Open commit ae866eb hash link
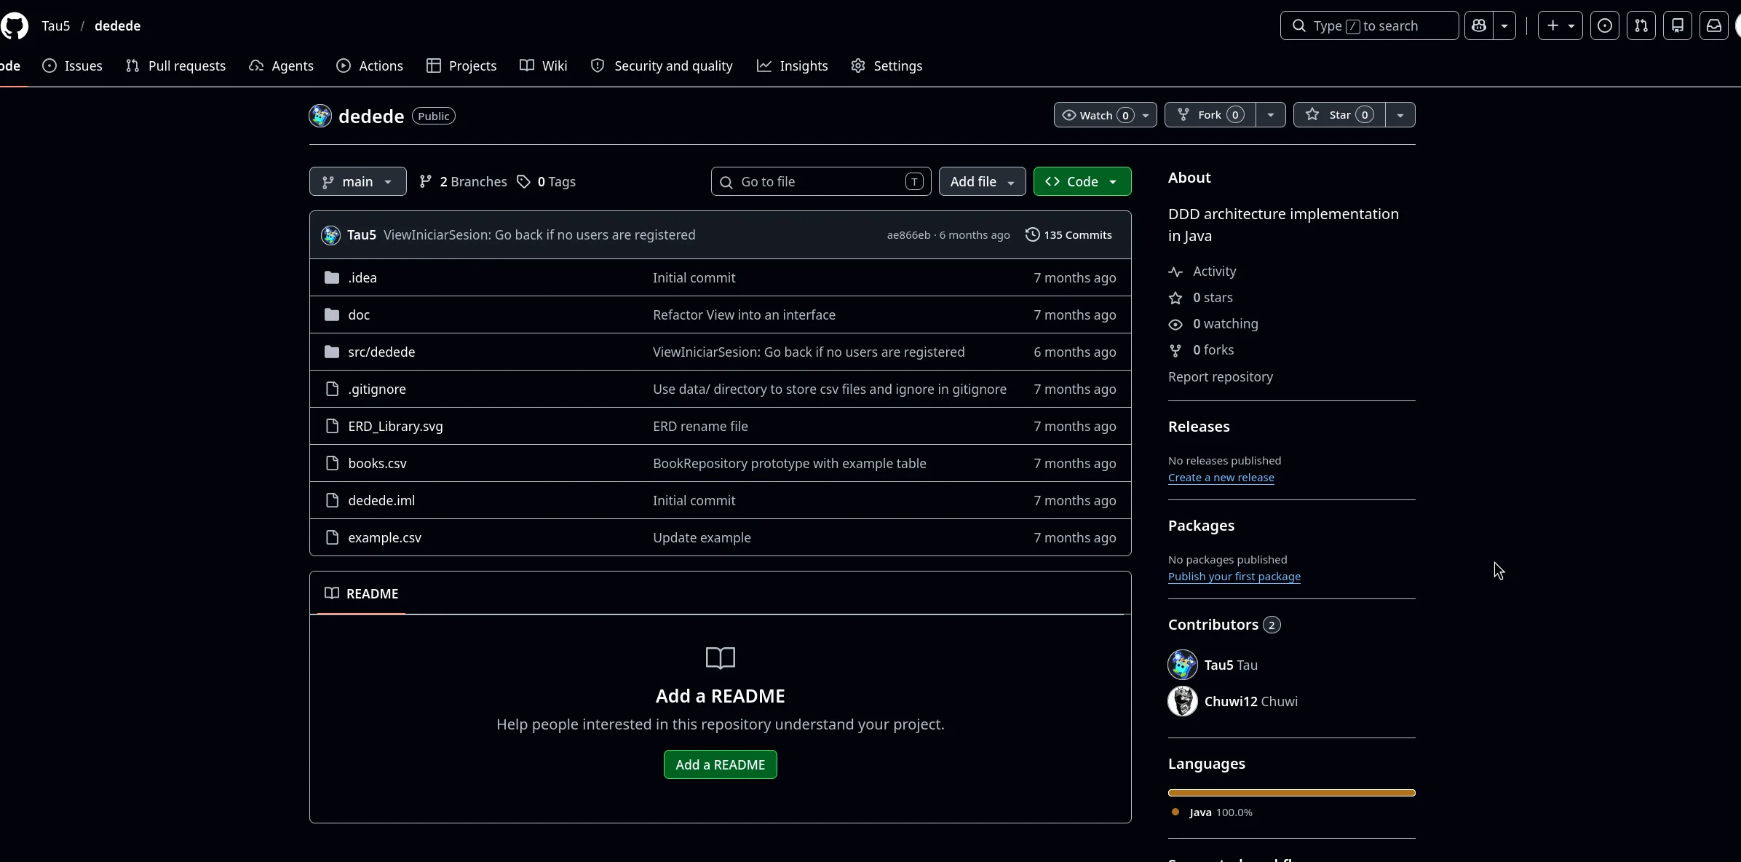The height and width of the screenshot is (862, 1741). click(x=908, y=235)
